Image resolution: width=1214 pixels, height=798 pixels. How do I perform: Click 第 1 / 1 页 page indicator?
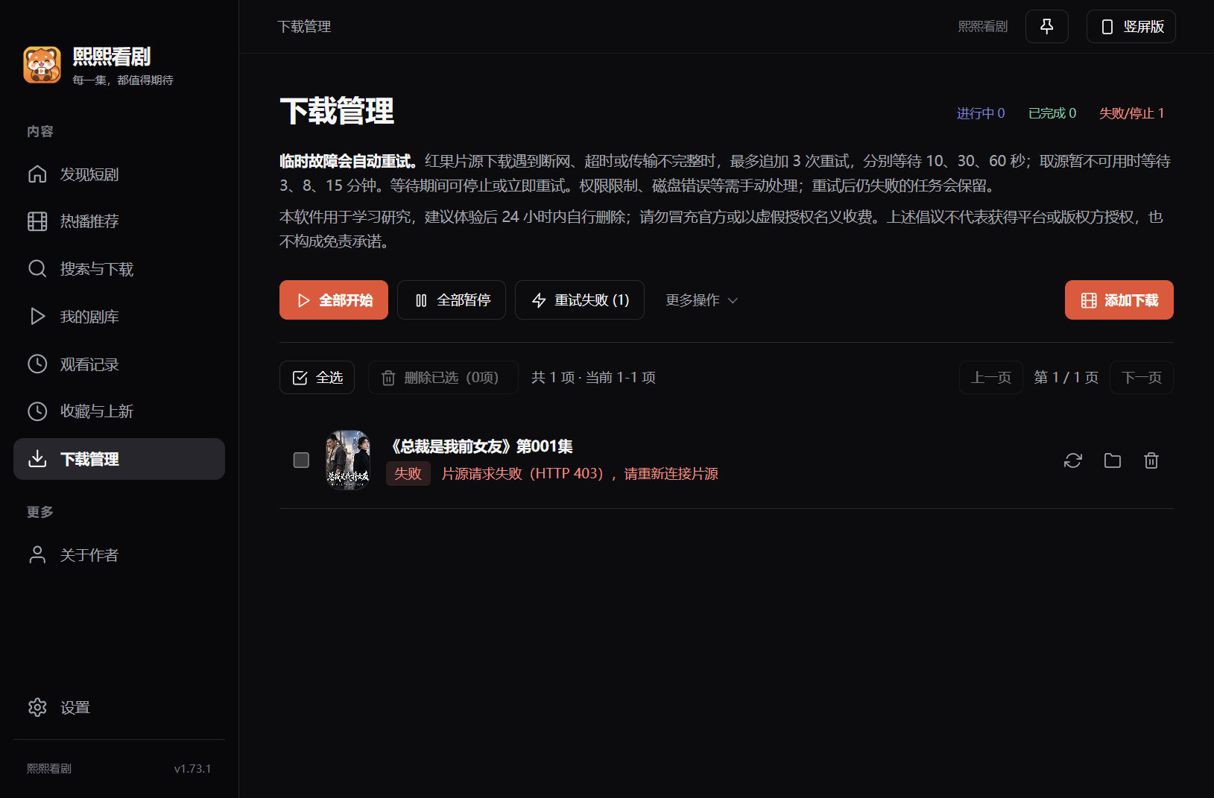1066,378
